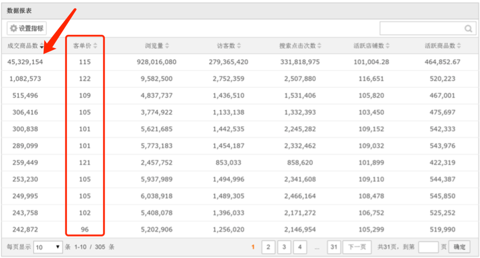Screen dimensions: 480x258
Task: Select cell value 249,995
Action: click(25, 196)
